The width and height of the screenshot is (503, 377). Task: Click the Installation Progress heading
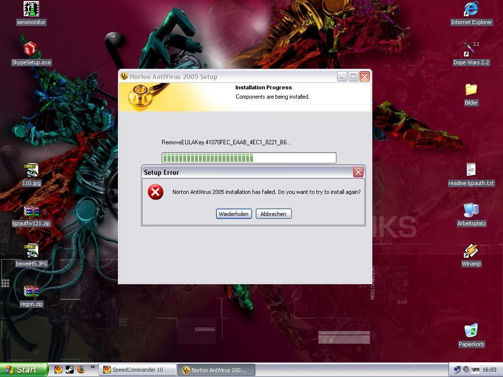coord(263,87)
